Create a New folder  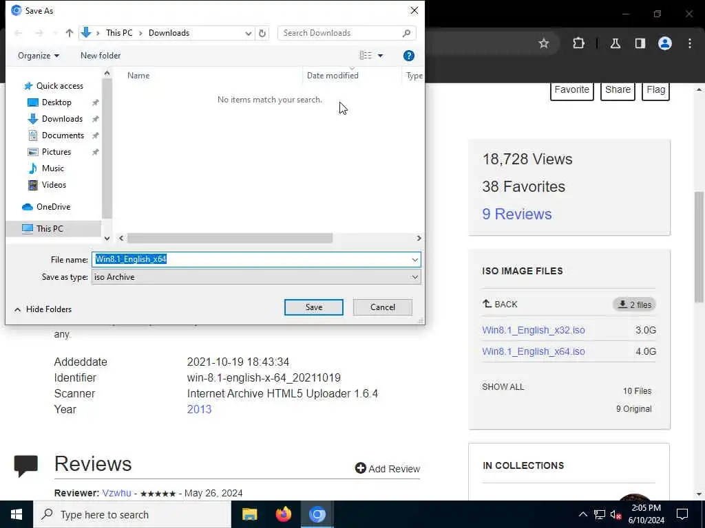[101, 56]
